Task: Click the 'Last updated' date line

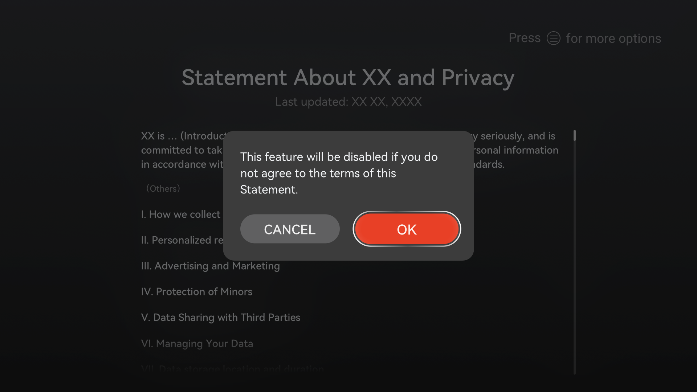Action: coord(348,102)
